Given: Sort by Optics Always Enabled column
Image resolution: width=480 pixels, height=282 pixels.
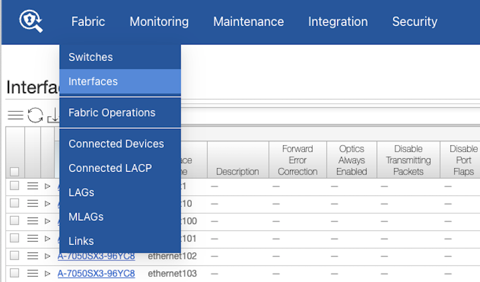Looking at the screenshot, I should point(352,160).
